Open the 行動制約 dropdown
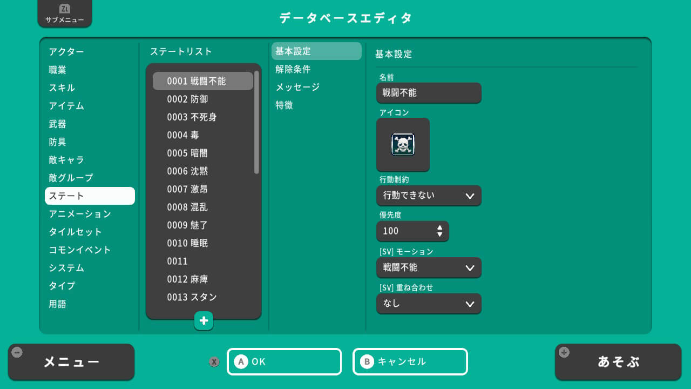The image size is (691, 389). pyautogui.click(x=428, y=196)
